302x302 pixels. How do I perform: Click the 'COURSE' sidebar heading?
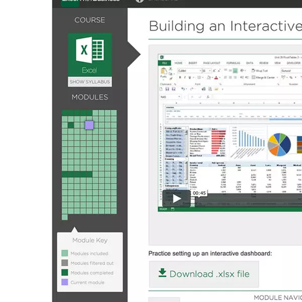(x=90, y=20)
